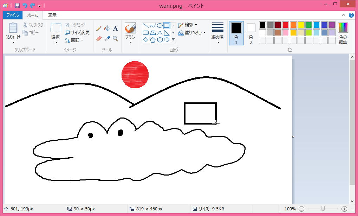358x216 pixels.
Task: Click the Undo icon in title bar
Action: (x=25, y=6)
